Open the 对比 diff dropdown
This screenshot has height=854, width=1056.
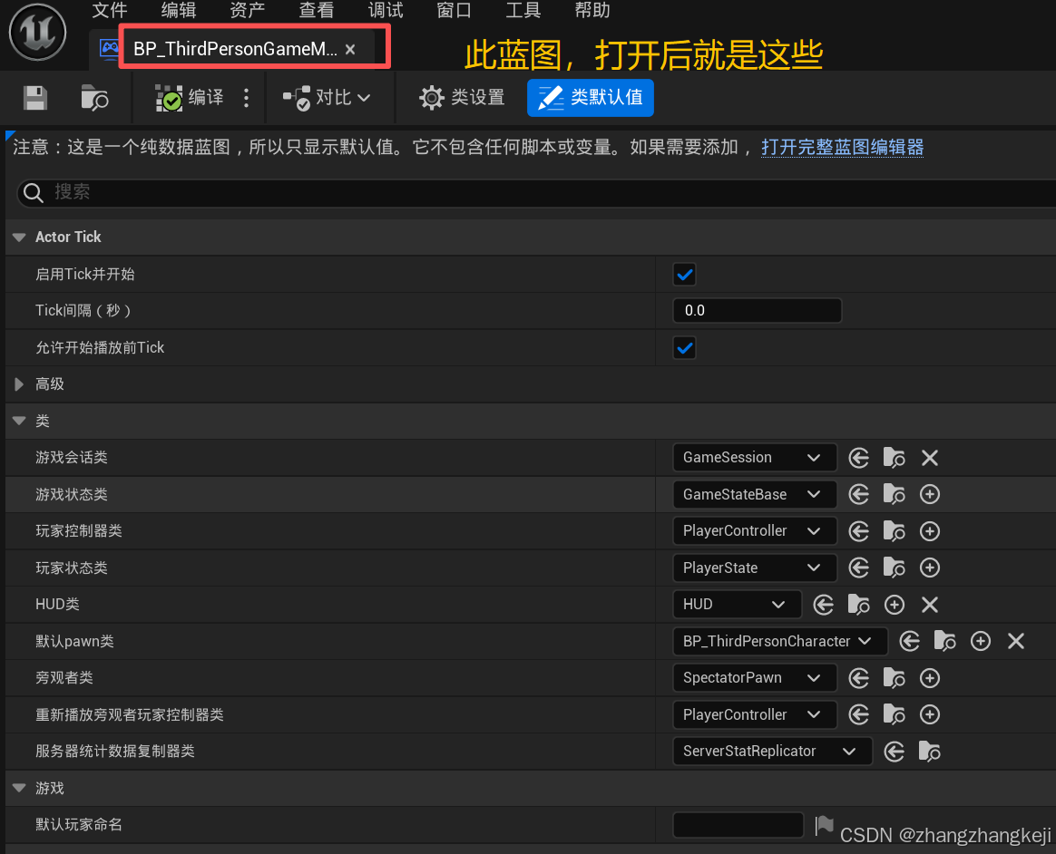click(327, 98)
